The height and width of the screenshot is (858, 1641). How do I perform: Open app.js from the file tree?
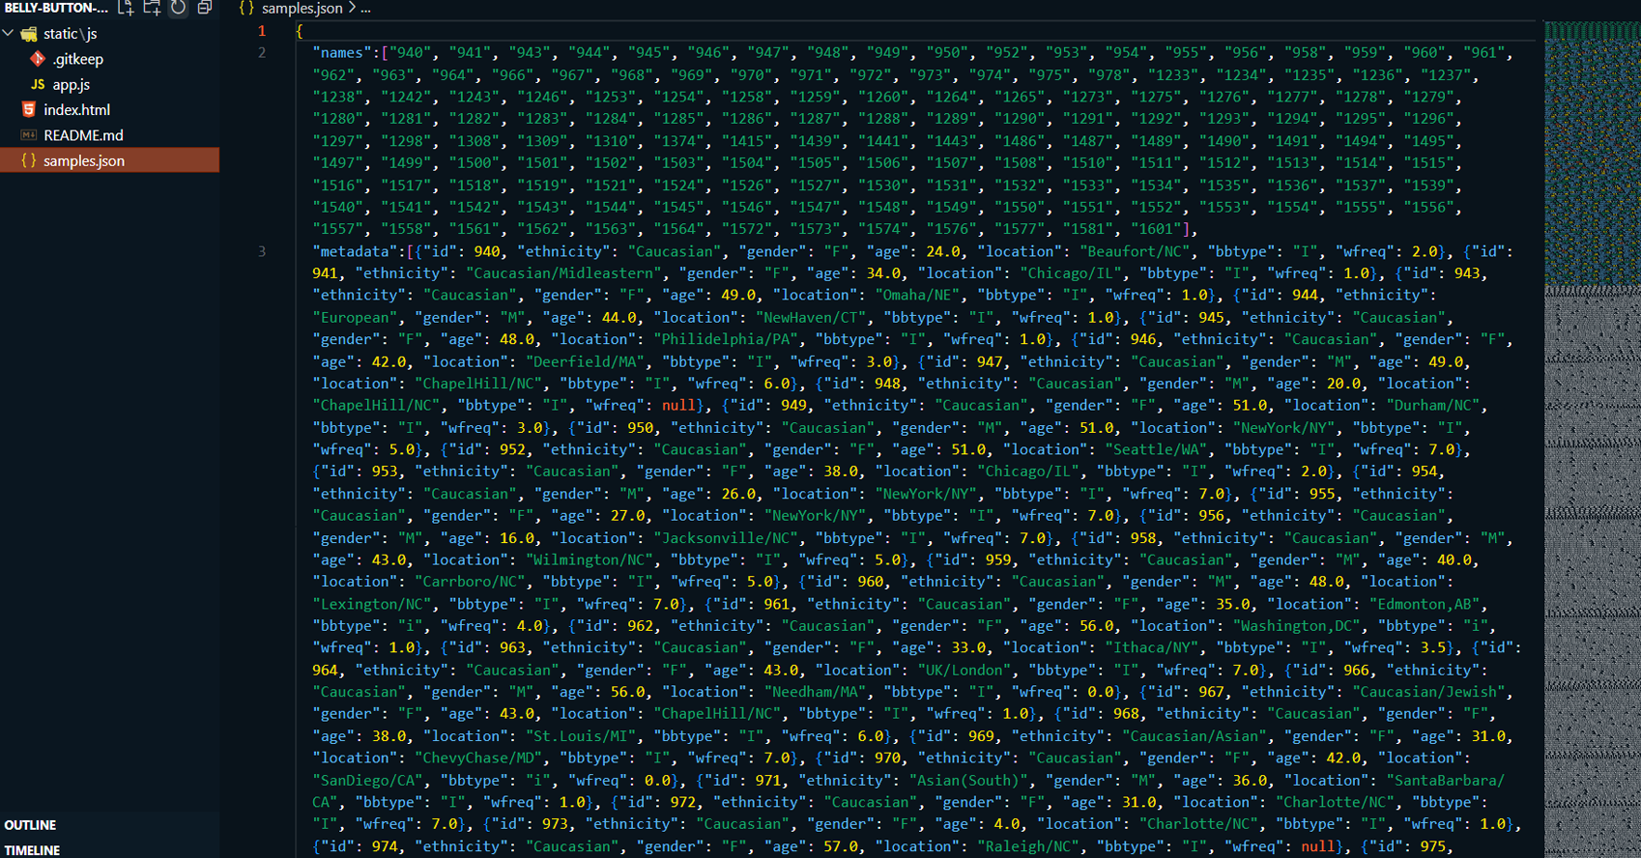(x=71, y=85)
